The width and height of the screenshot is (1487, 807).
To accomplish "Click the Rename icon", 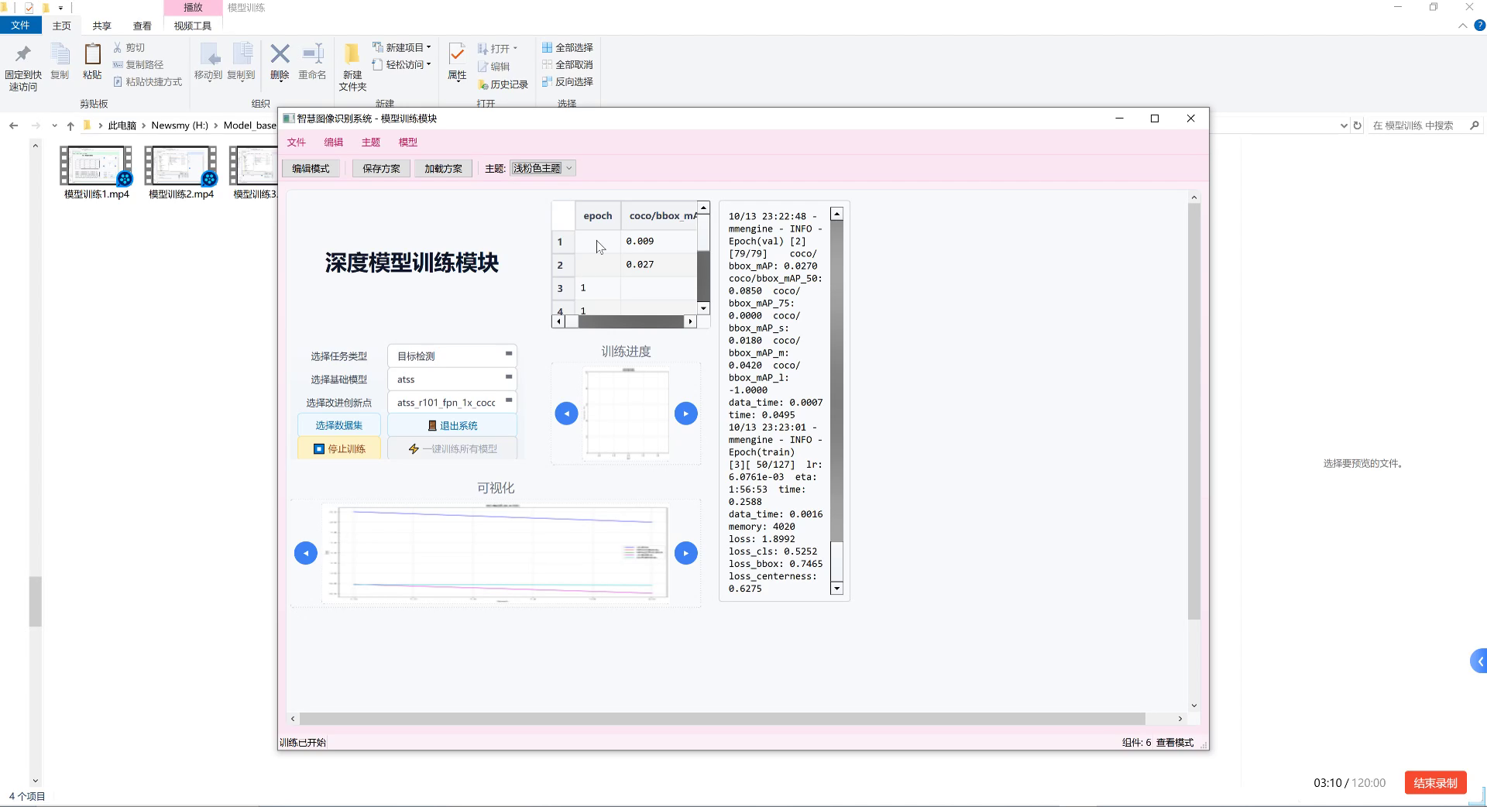I will click(x=312, y=53).
